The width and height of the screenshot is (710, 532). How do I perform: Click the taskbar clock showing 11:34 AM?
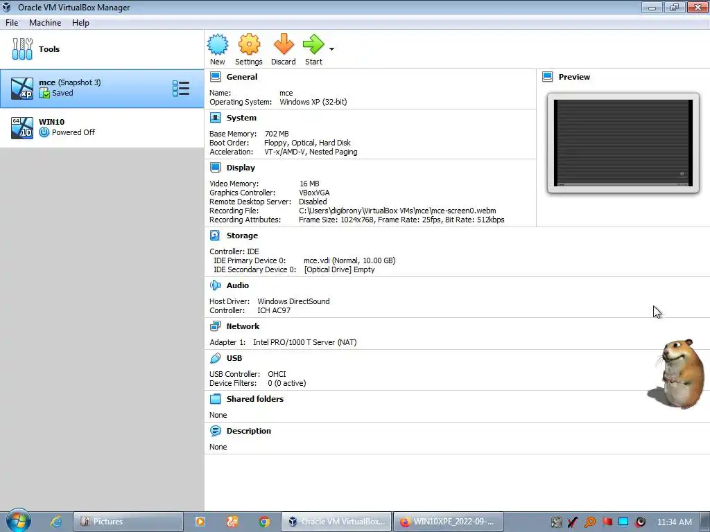(674, 522)
